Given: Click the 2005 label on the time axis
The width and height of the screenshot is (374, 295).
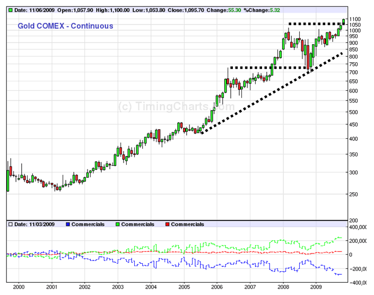Looking at the screenshot, I should (183, 286).
